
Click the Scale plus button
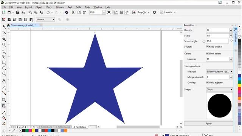pos(231,36)
